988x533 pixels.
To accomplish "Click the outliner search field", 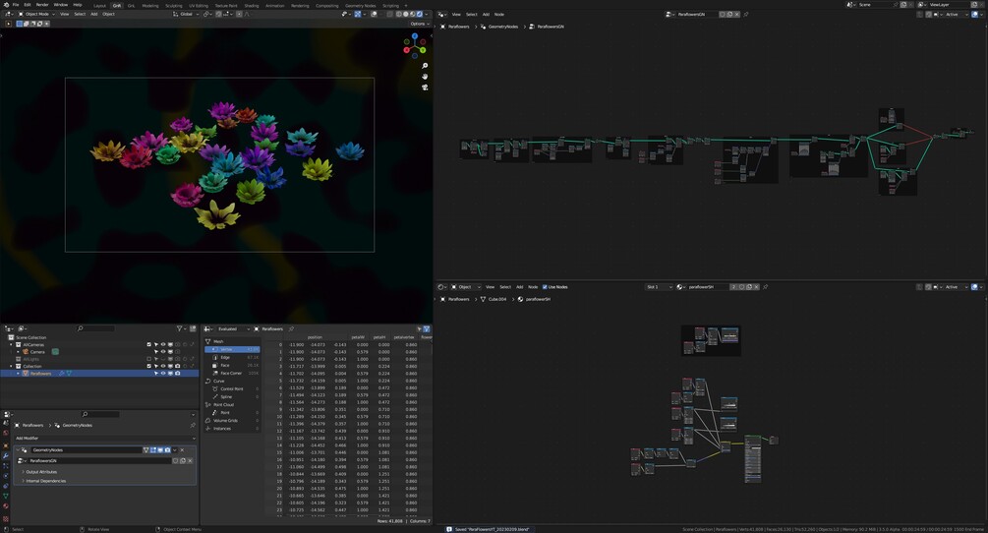I will click(x=95, y=328).
